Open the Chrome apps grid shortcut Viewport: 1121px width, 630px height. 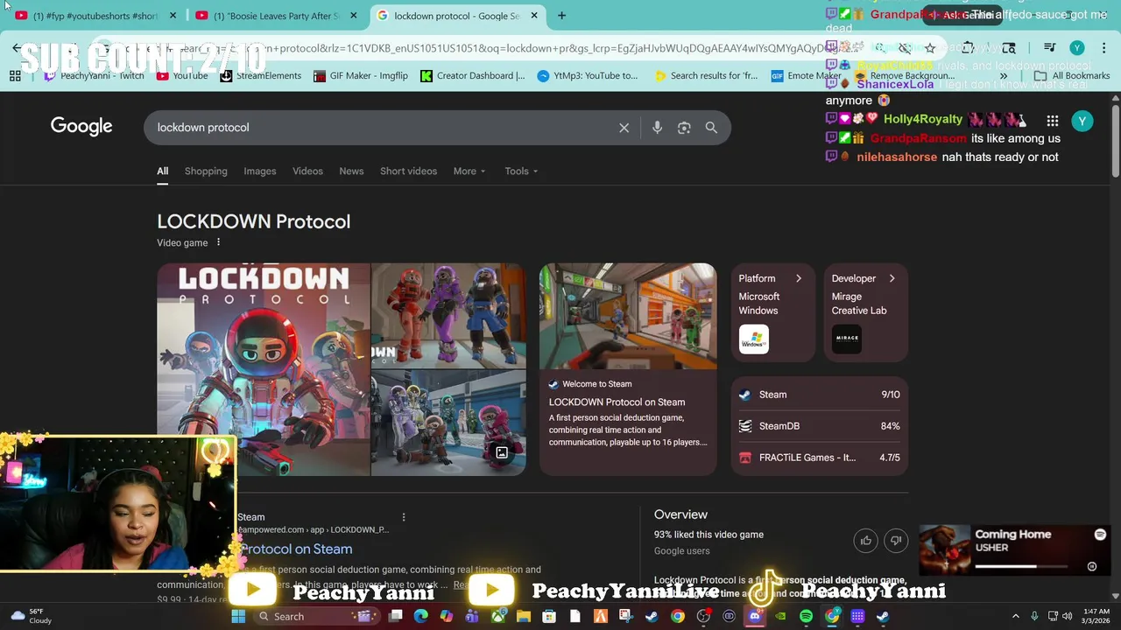tap(15, 76)
